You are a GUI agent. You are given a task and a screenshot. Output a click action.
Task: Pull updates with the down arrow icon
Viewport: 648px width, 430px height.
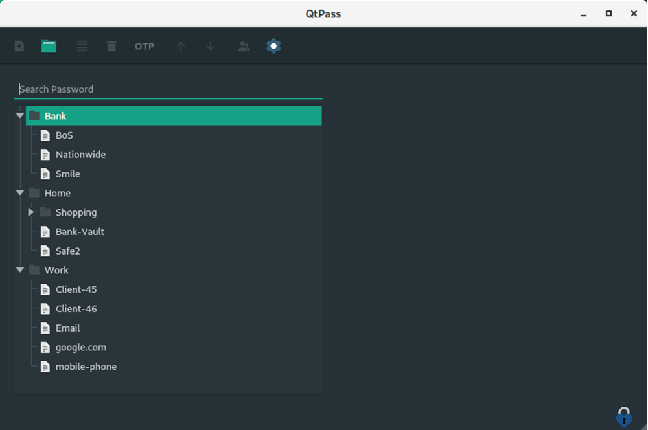pyautogui.click(x=211, y=46)
